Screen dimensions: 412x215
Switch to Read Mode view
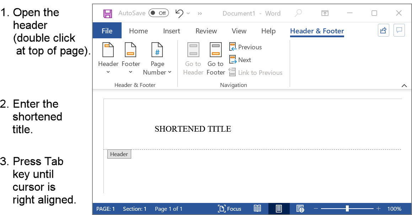(257, 209)
